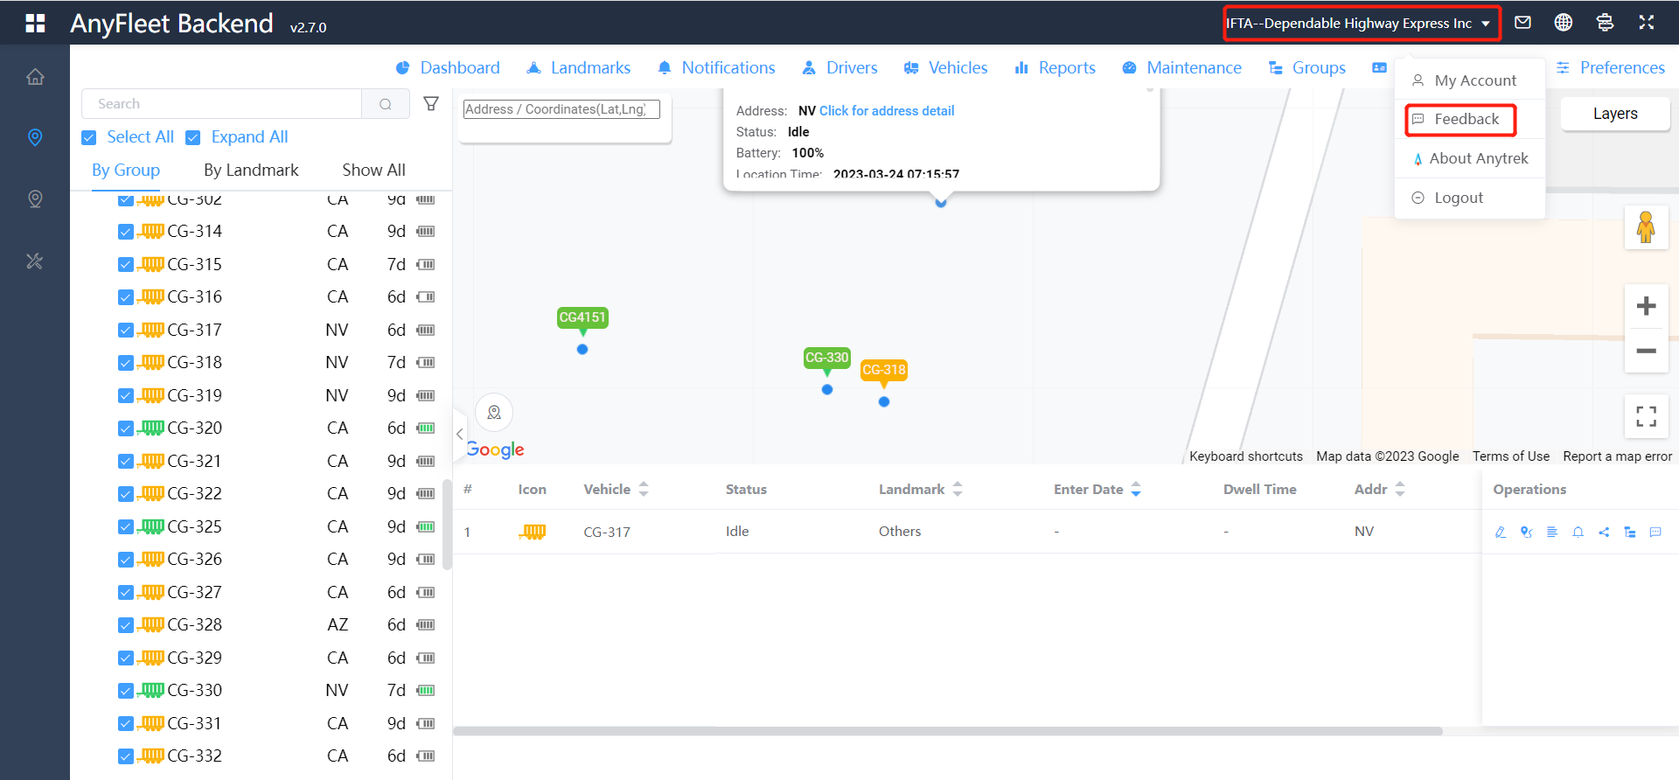
Task: Open the IFTA company selector dropdown
Action: click(1361, 24)
